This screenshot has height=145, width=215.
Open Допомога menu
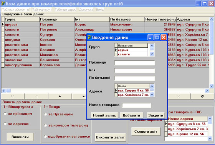click(86, 10)
